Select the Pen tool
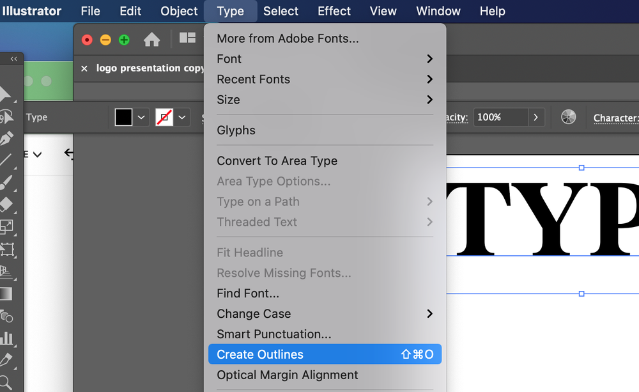 [x=6, y=139]
